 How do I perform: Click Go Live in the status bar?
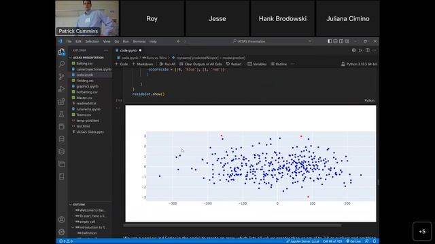353,241
